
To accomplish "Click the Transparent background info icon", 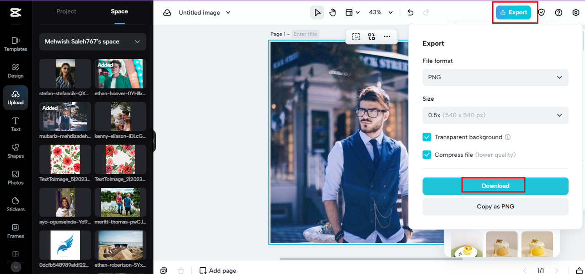I will [x=507, y=137].
